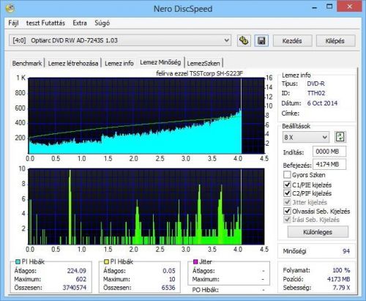Click the Minőségi score 94

346,251
